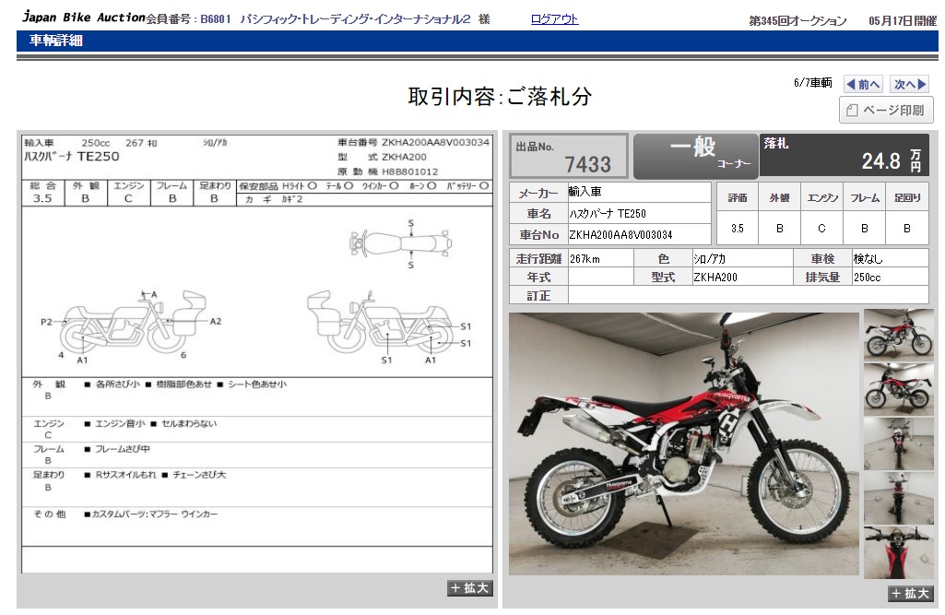945x615 pixels.
Task: Open the first right-side bike thumbnail
Action: click(898, 335)
